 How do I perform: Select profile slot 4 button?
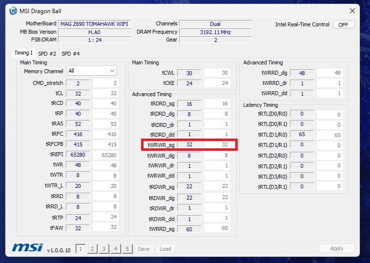[116, 249]
